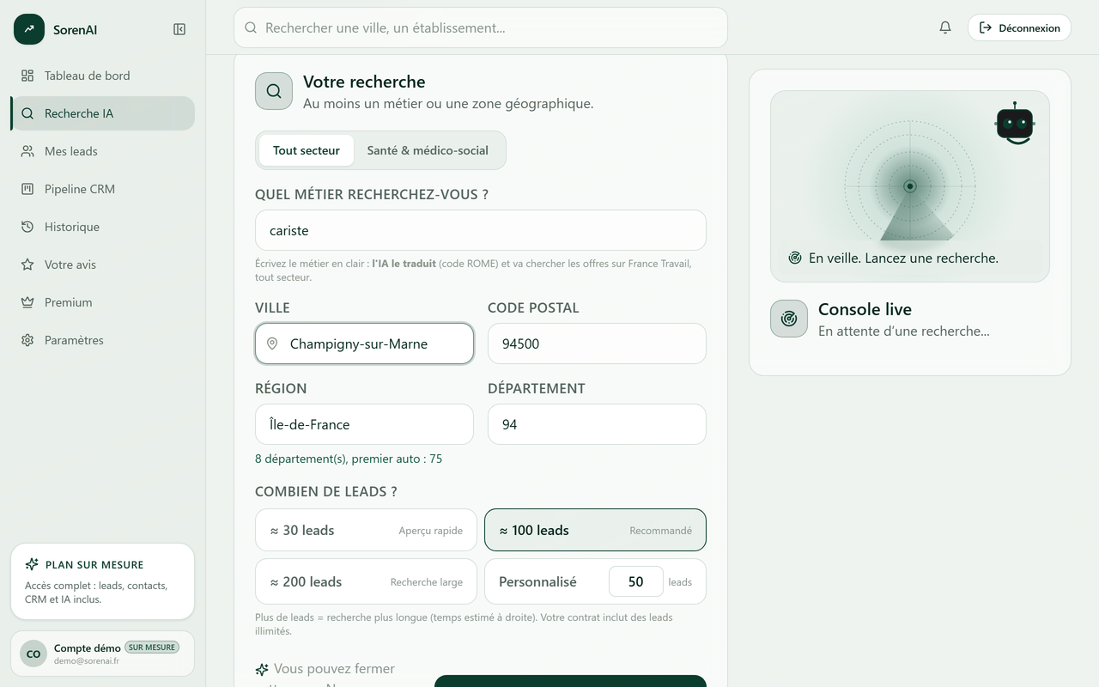Click the Déconnexion button
Viewport: 1099px width, 687px height.
pyautogui.click(x=1019, y=27)
